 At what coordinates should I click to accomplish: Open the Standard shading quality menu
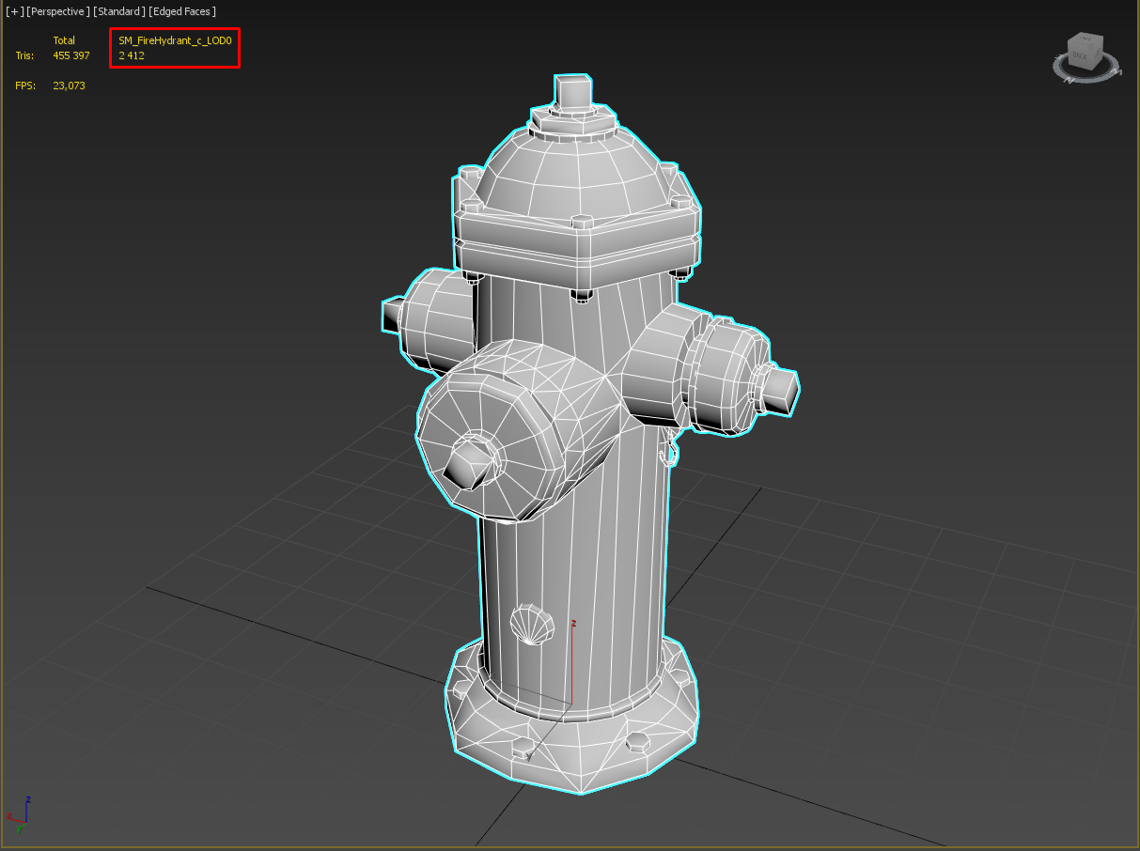tap(118, 11)
